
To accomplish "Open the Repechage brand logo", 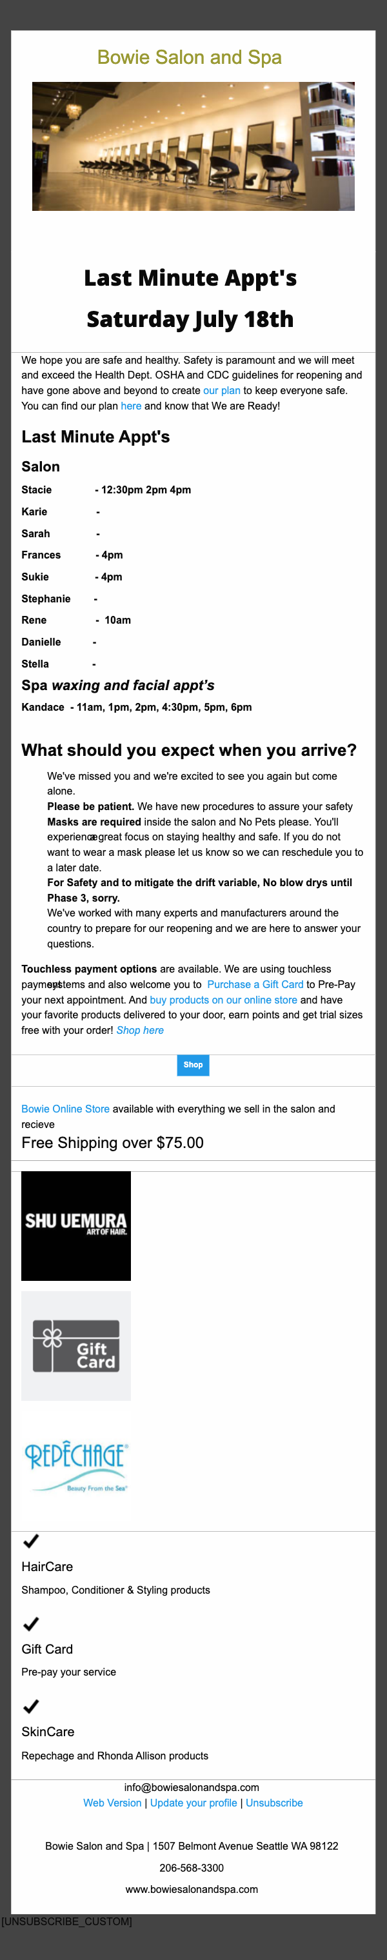I will coord(76,1465).
